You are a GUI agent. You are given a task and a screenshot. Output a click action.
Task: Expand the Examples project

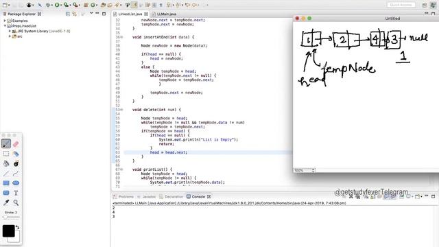5,21
